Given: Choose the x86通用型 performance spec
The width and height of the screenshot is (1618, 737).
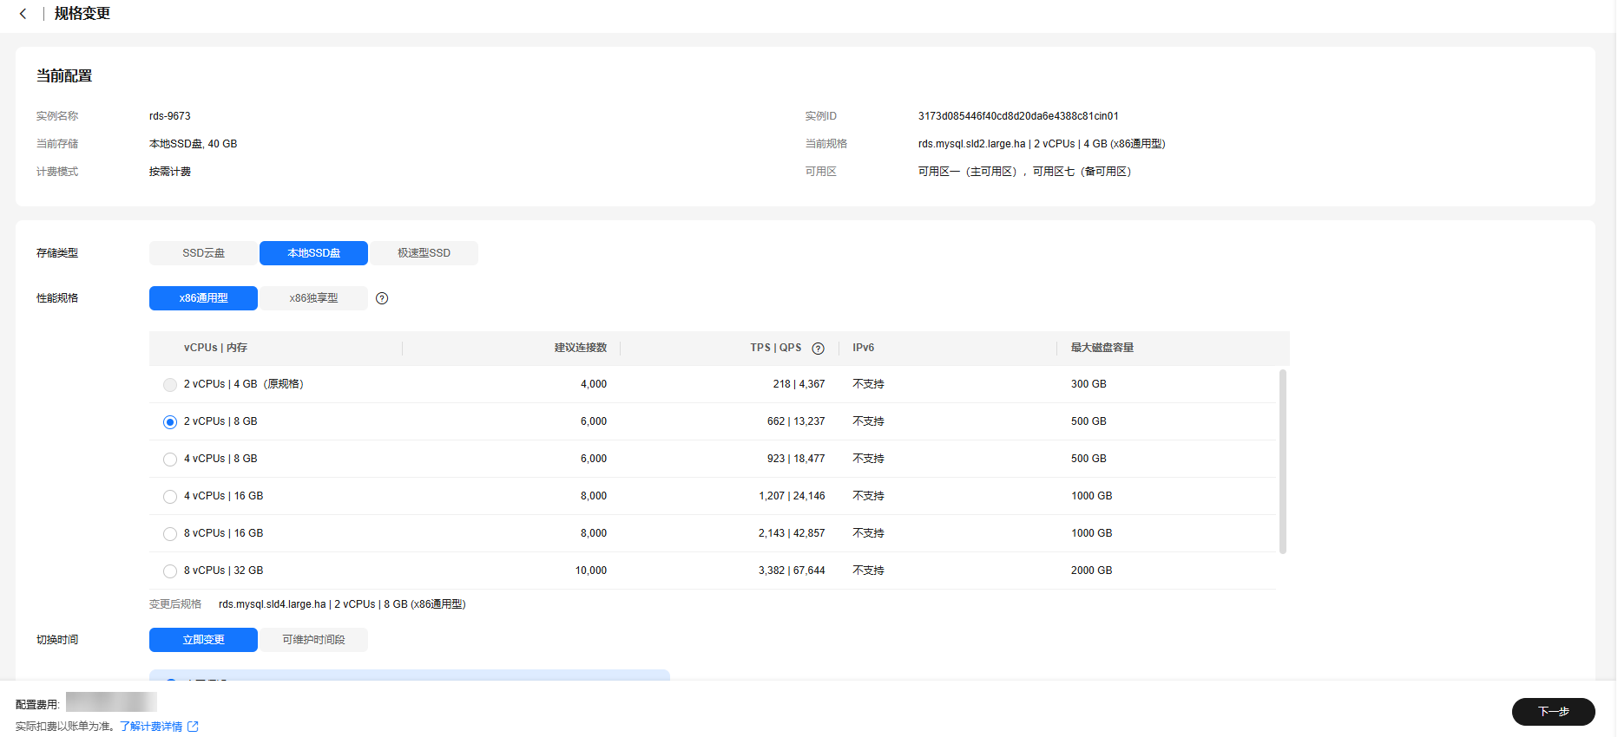Looking at the screenshot, I should click(203, 298).
